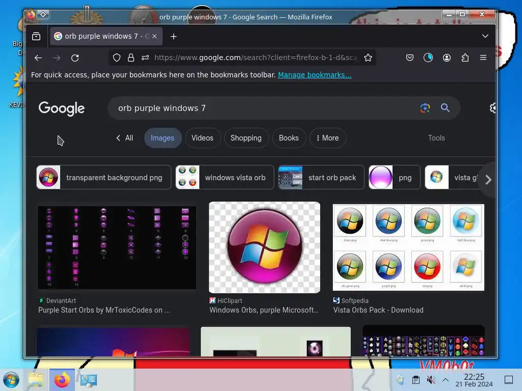Open the list all tabs chevron

485,36
